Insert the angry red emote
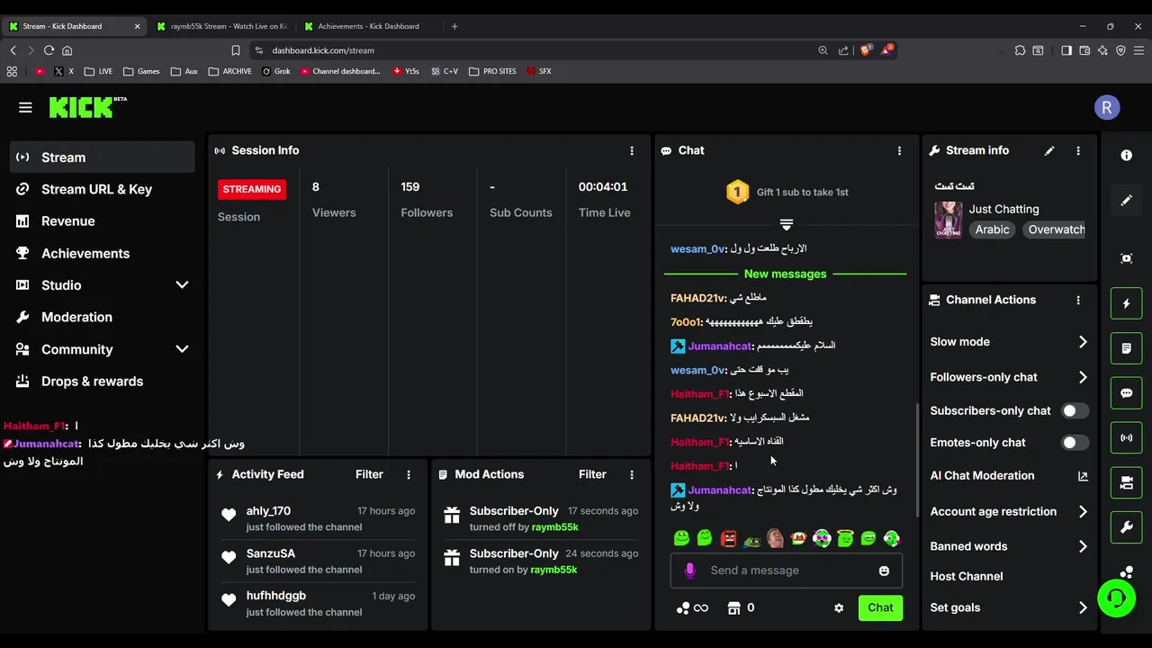The width and height of the screenshot is (1152, 648). [x=728, y=538]
